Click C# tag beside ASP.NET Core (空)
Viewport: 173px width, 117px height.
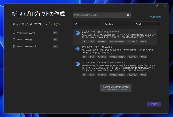pos(55,40)
